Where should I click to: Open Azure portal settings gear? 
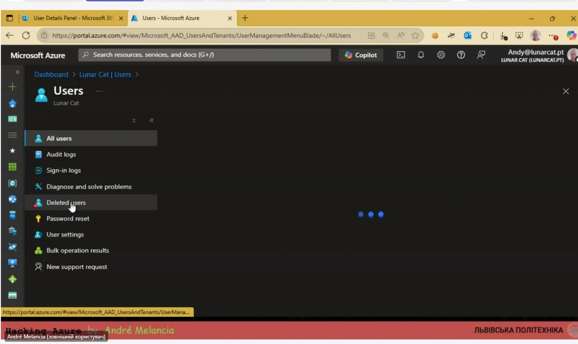tap(441, 55)
